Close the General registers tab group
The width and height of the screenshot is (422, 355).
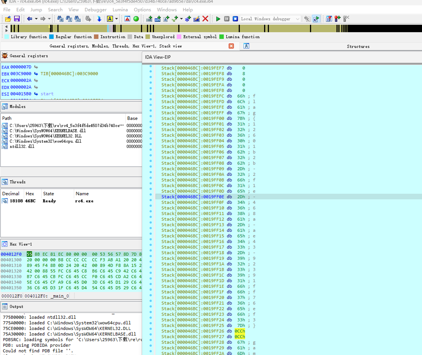click(231, 46)
